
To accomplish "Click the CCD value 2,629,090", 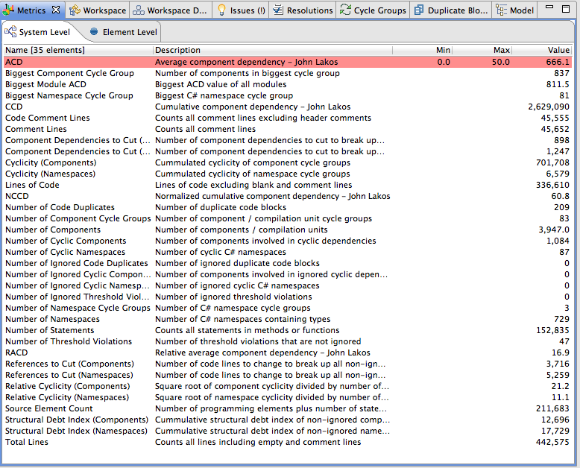I will [x=549, y=107].
